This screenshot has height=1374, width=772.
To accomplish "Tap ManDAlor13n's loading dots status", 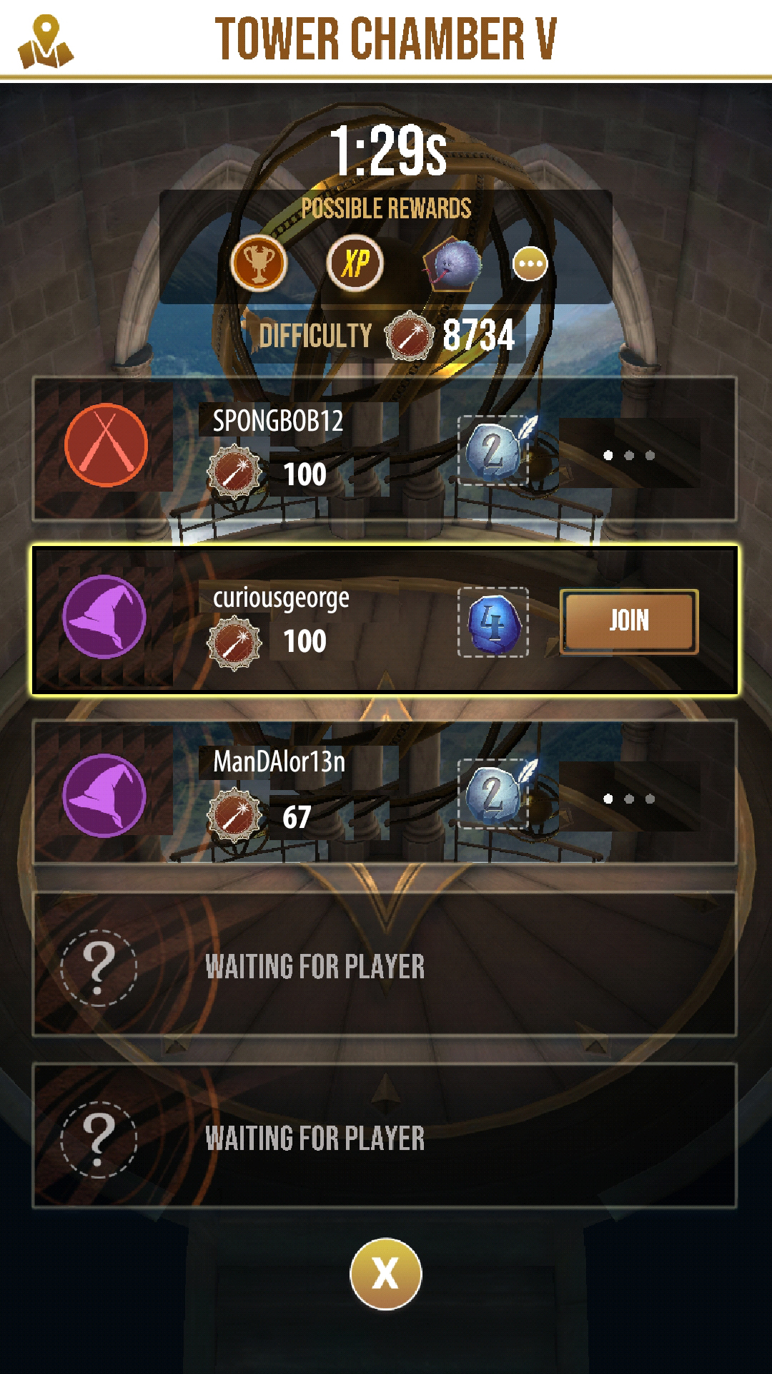I will point(629,799).
